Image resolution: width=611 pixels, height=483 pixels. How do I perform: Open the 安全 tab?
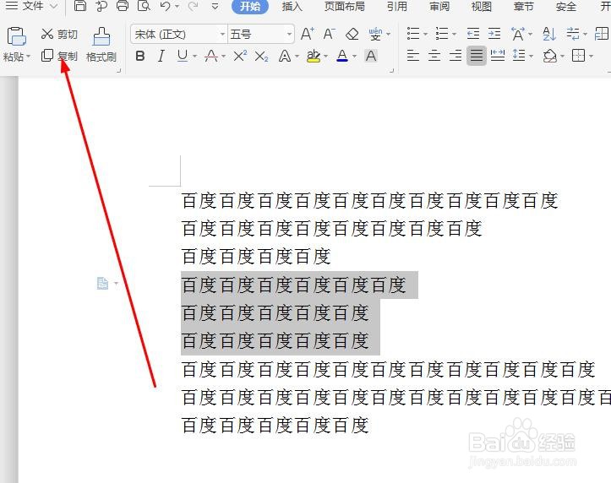(566, 7)
